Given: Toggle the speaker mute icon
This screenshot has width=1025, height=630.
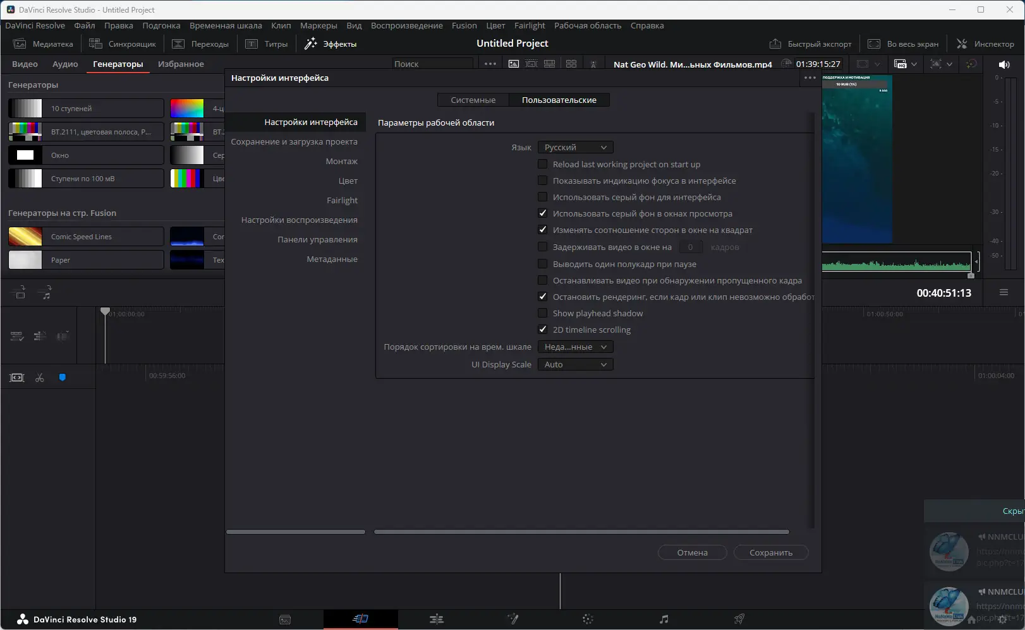Looking at the screenshot, I should pos(1004,64).
